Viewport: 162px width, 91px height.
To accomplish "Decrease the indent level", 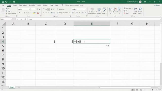I will click(x=52, y=13).
